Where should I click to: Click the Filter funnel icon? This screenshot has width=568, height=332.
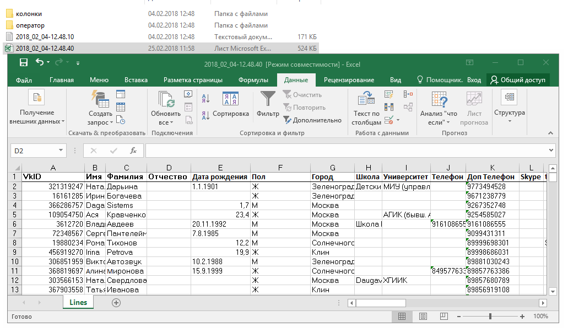[268, 99]
